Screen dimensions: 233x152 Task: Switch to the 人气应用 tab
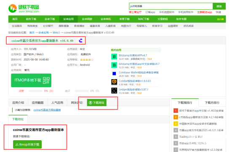click(57, 103)
